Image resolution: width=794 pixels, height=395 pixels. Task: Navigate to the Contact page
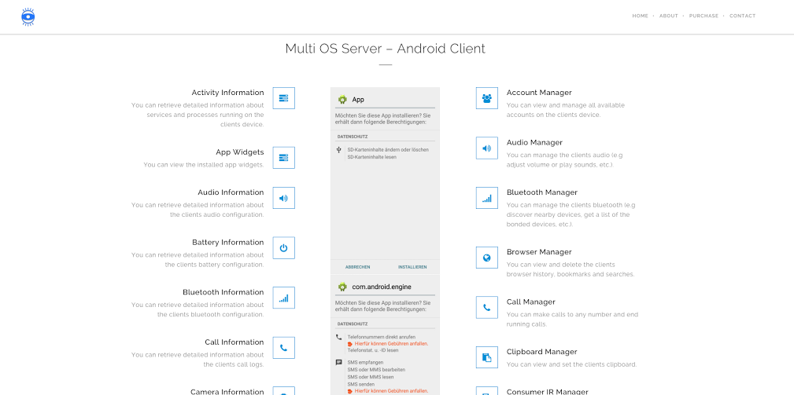pos(742,16)
